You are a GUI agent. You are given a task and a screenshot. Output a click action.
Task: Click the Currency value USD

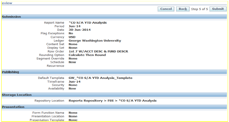(72, 37)
